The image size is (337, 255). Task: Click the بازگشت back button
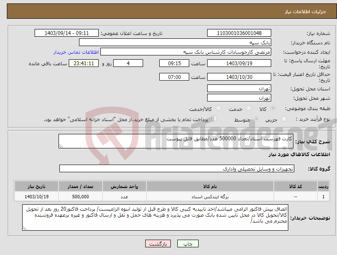(158, 243)
